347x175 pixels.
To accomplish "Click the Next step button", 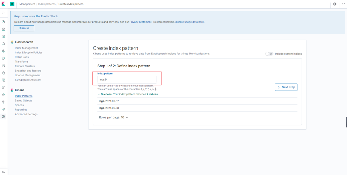I will tap(286, 87).
